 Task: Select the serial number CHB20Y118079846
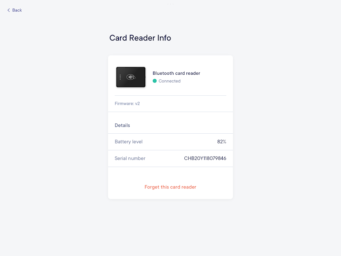pos(205,158)
